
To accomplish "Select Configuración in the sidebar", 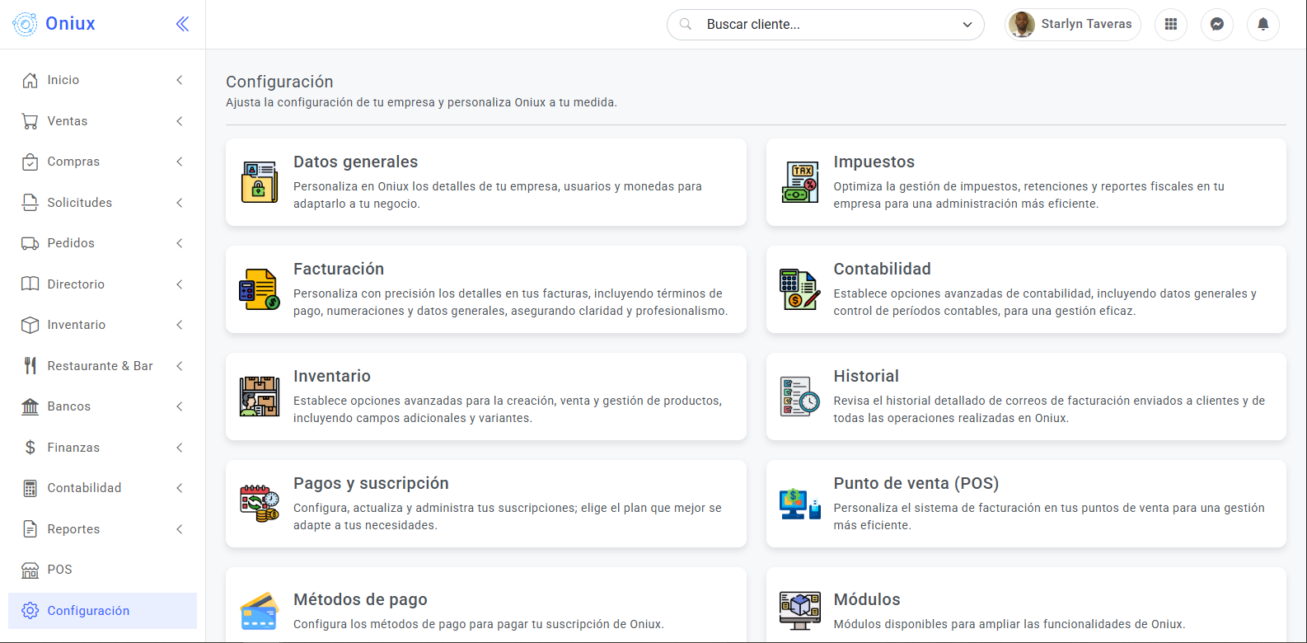I will coord(102,611).
